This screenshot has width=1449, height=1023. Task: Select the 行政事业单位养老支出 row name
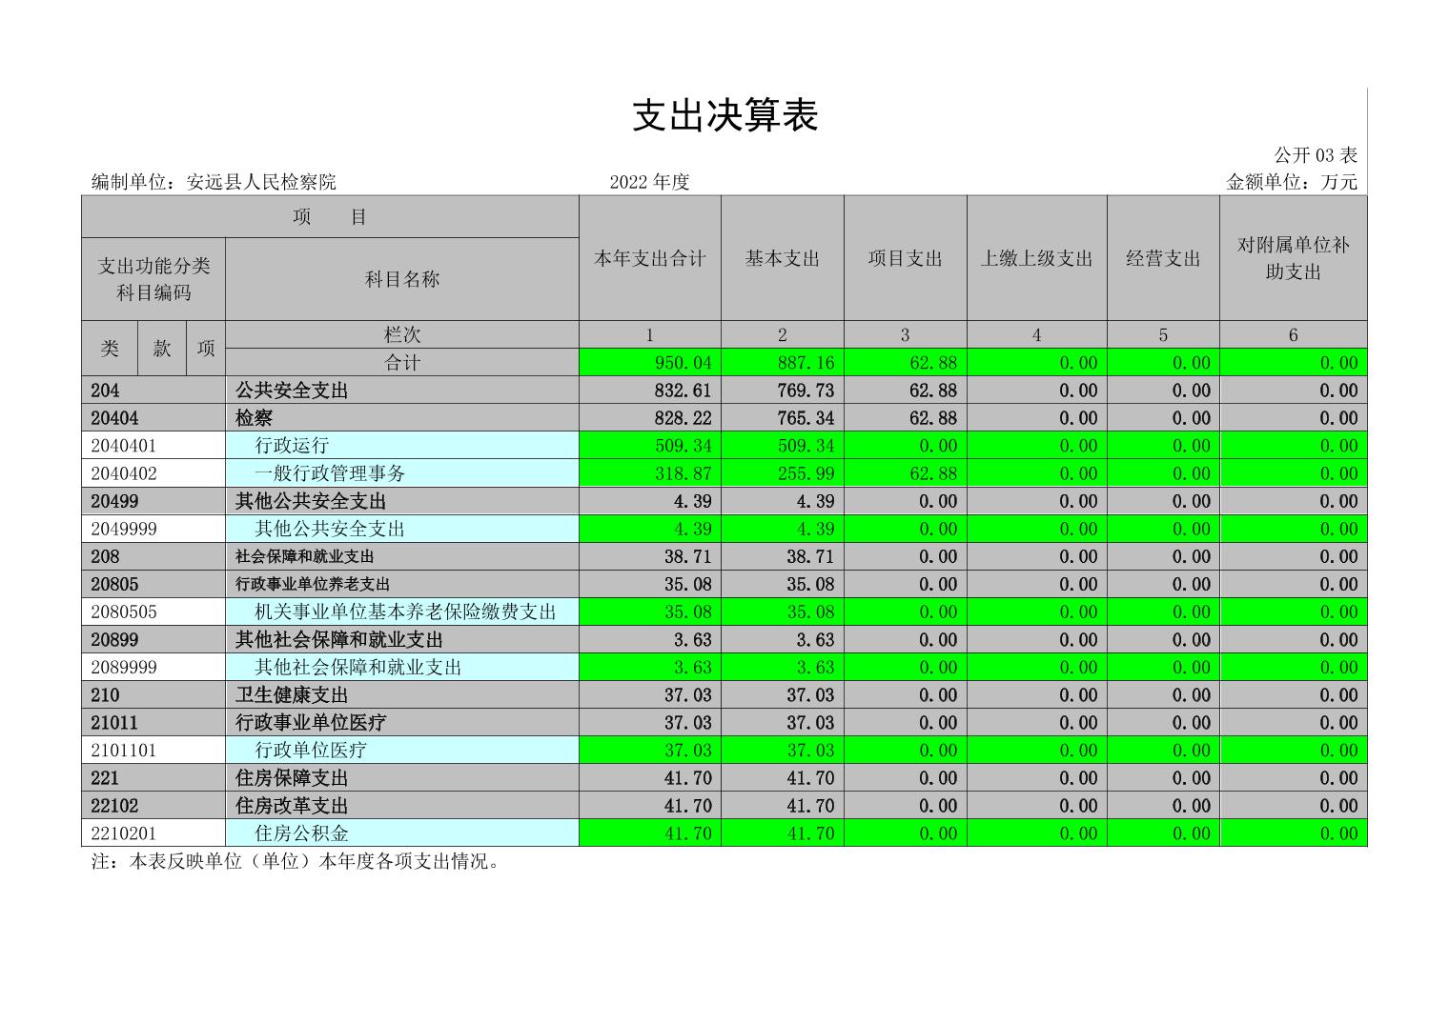[402, 584]
